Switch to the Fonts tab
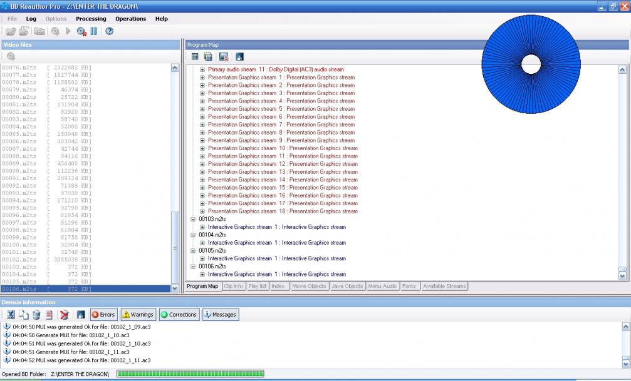Image resolution: width=631 pixels, height=381 pixels. pyautogui.click(x=409, y=286)
